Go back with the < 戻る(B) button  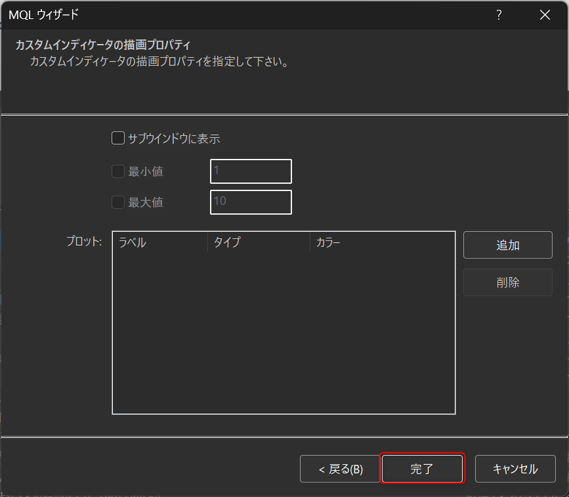(340, 469)
